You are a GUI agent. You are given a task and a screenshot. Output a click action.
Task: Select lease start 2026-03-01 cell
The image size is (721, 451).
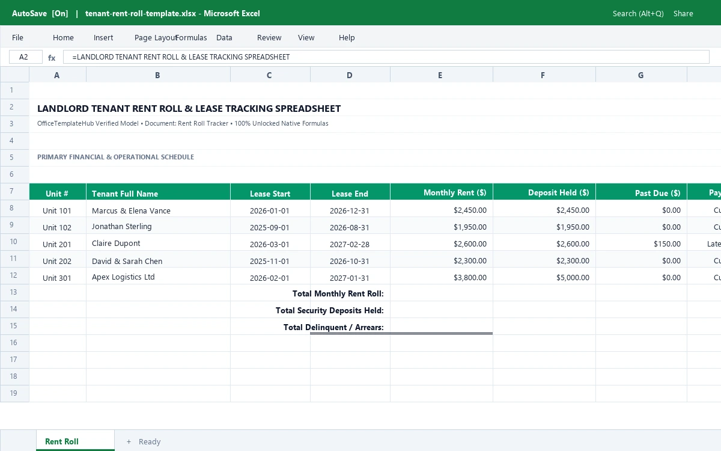click(x=270, y=242)
